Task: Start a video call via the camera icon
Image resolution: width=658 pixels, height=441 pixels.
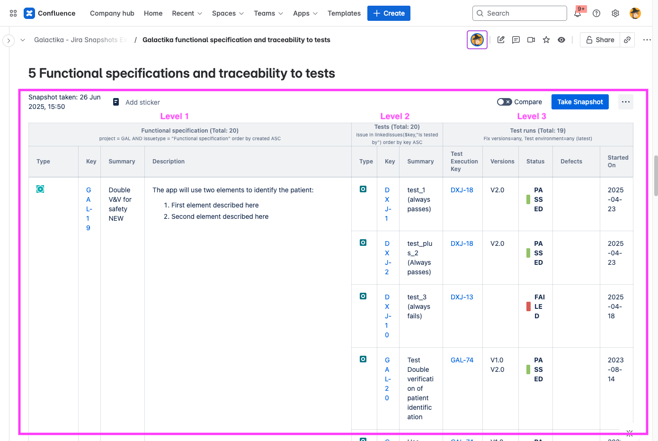Action: 531,40
